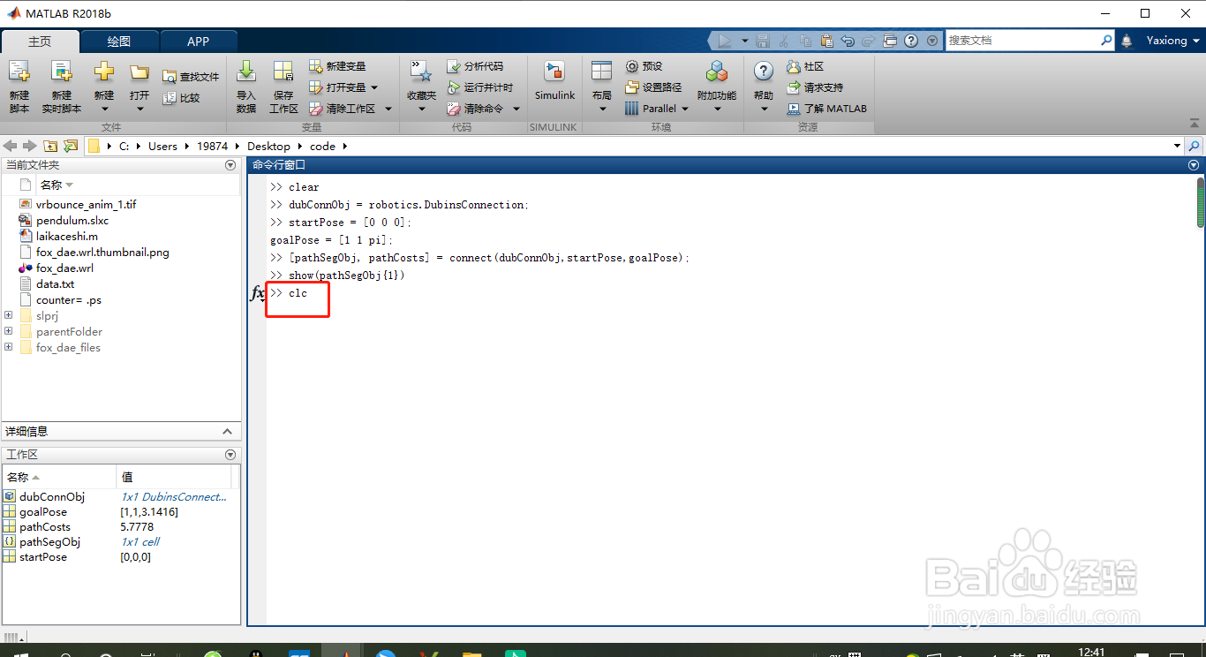Open the Parallel dropdown menu

point(684,109)
